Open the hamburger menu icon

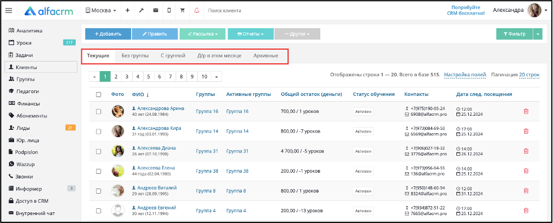(9, 11)
